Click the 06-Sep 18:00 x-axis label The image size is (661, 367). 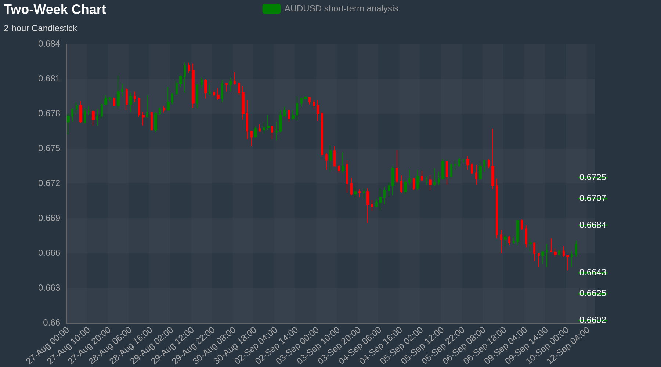[485, 345]
